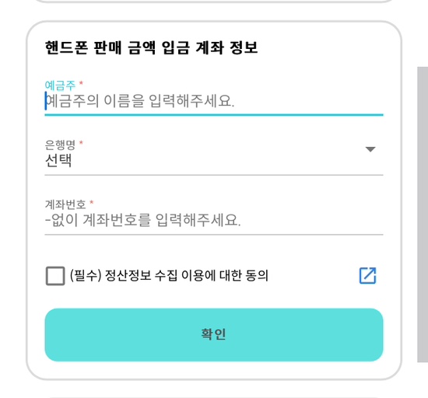Check the (필수) 정산정보 수집 이용 동의 checkbox
The height and width of the screenshot is (398, 428).
coord(55,276)
